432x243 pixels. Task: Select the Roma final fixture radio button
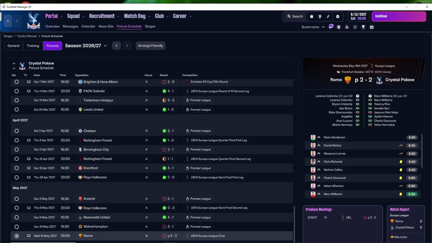pos(17,236)
